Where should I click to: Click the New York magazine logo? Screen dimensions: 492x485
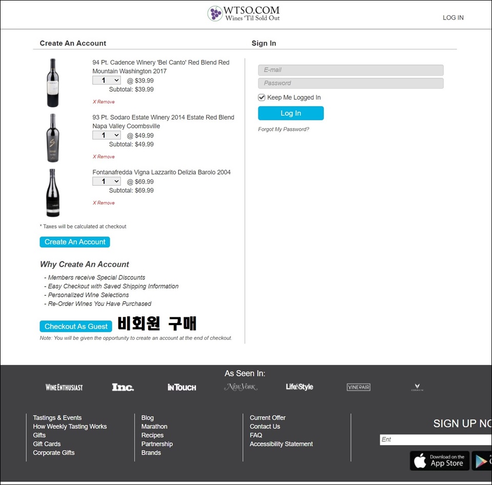pos(241,387)
